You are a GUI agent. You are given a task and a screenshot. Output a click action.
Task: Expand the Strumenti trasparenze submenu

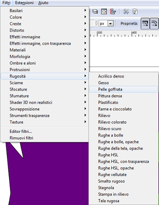coord(45,116)
